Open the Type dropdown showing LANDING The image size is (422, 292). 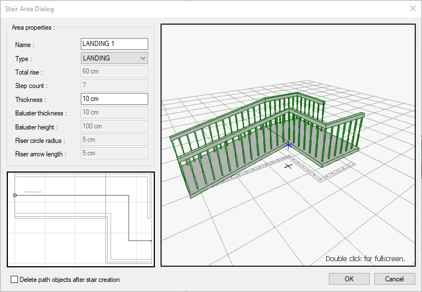[x=114, y=58]
